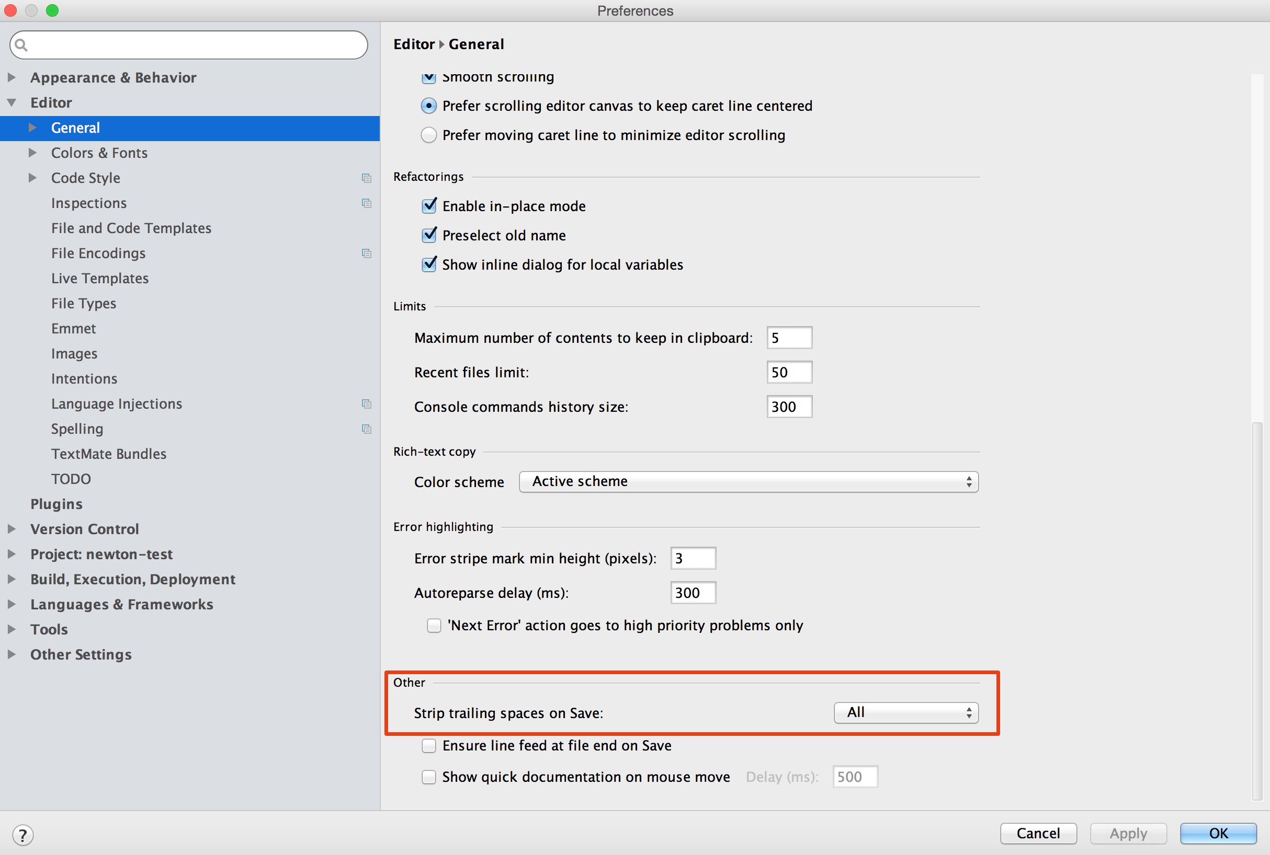Open the Color scheme Active scheme dropdown
The width and height of the screenshot is (1270, 855).
747,481
